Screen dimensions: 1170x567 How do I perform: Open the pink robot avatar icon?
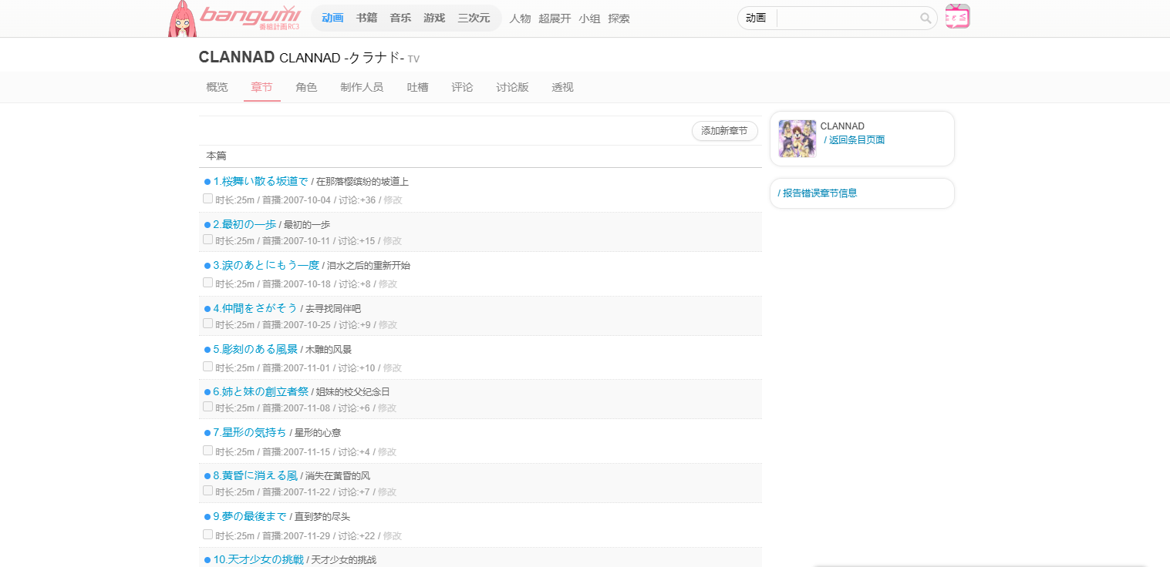coord(957,17)
